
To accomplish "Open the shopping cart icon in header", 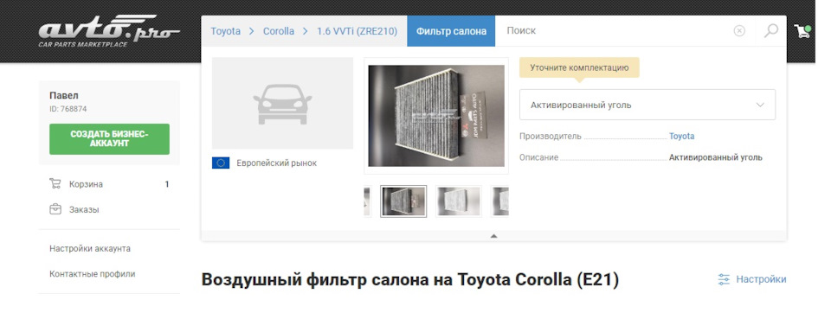I will coord(802,31).
